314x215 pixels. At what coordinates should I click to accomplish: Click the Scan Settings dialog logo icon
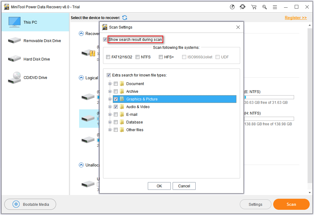[105, 27]
